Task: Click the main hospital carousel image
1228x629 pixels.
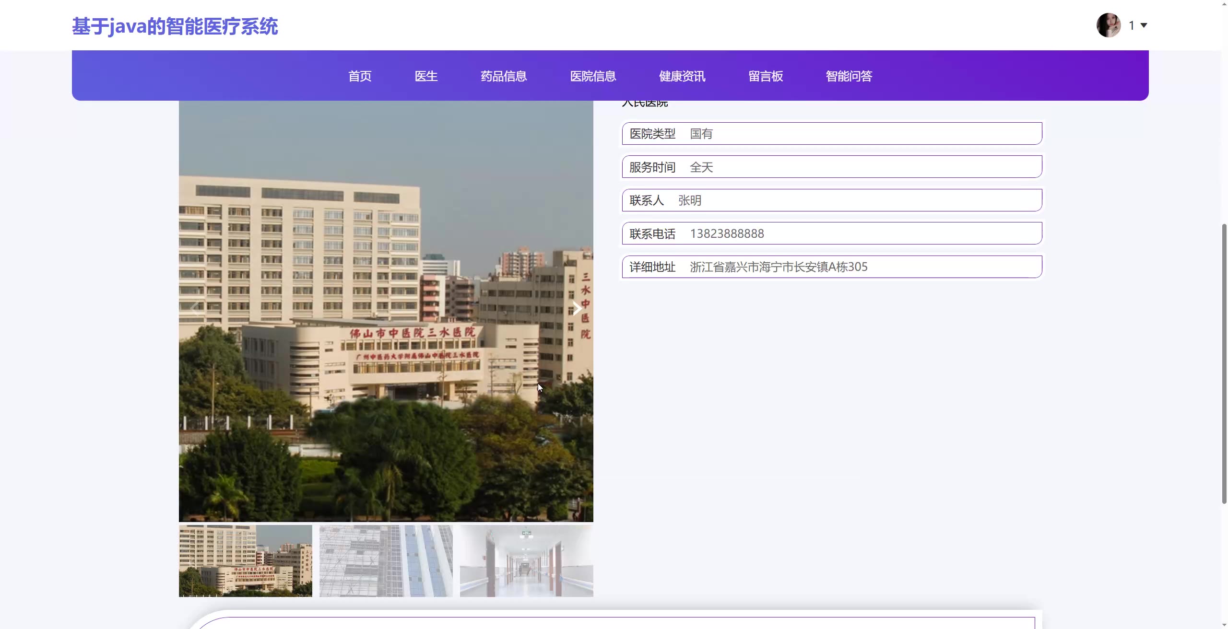Action: [386, 312]
